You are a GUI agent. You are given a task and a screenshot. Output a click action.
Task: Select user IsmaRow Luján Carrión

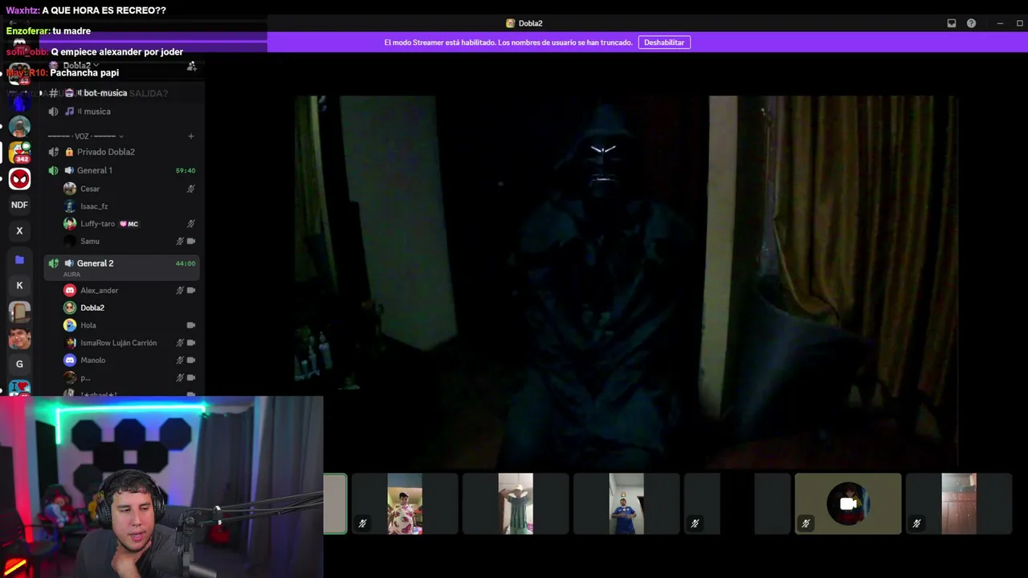pyautogui.click(x=118, y=343)
